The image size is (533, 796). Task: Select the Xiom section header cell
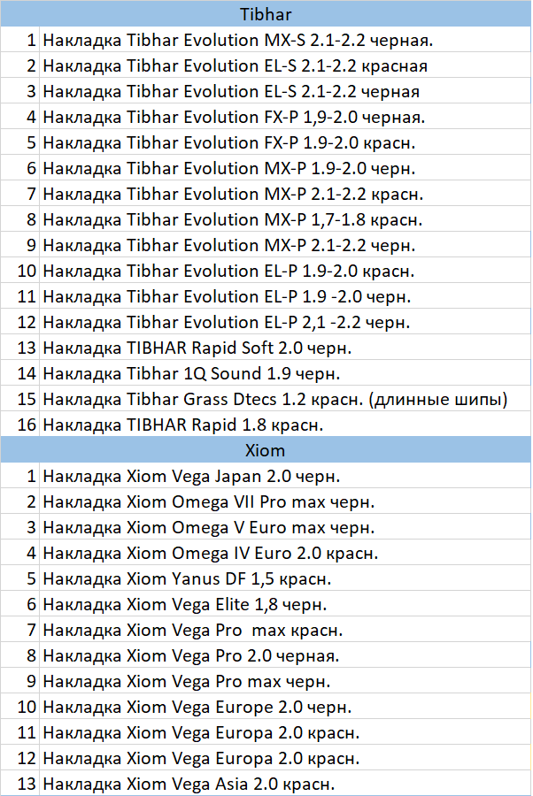tap(266, 450)
